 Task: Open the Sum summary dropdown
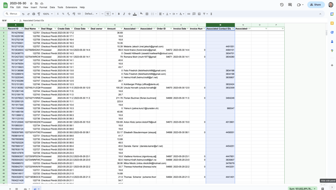tap(302, 189)
